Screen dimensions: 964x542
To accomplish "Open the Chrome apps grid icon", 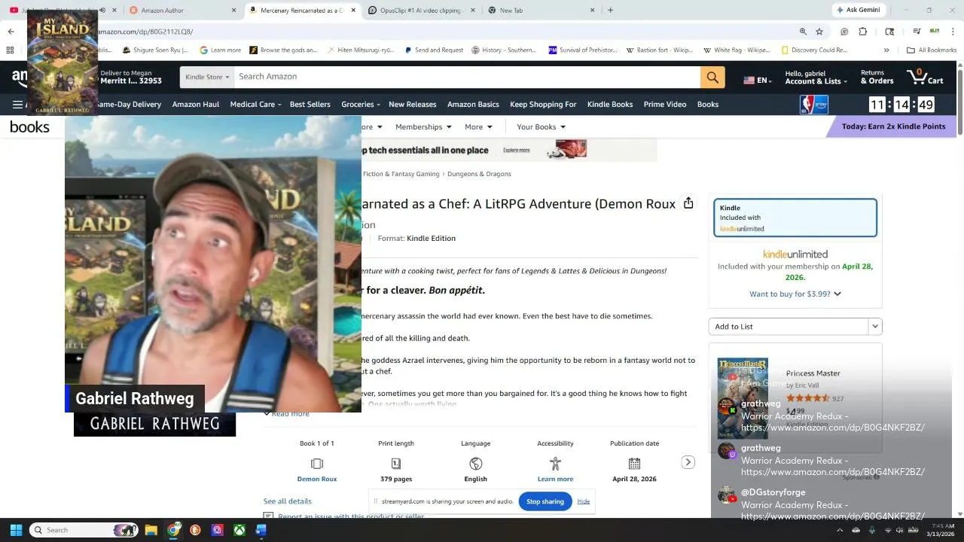I will [10, 50].
